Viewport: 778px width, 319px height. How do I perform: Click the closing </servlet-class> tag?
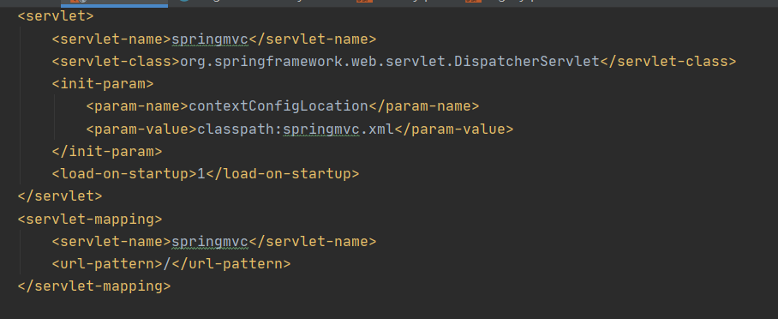point(667,61)
